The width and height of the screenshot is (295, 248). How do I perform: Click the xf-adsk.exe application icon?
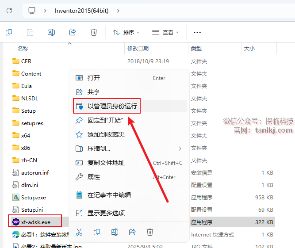pos(16,222)
